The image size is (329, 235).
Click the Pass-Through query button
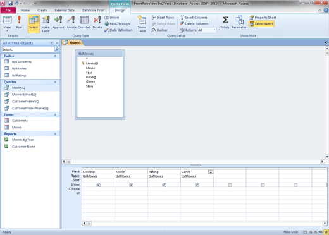click(117, 24)
